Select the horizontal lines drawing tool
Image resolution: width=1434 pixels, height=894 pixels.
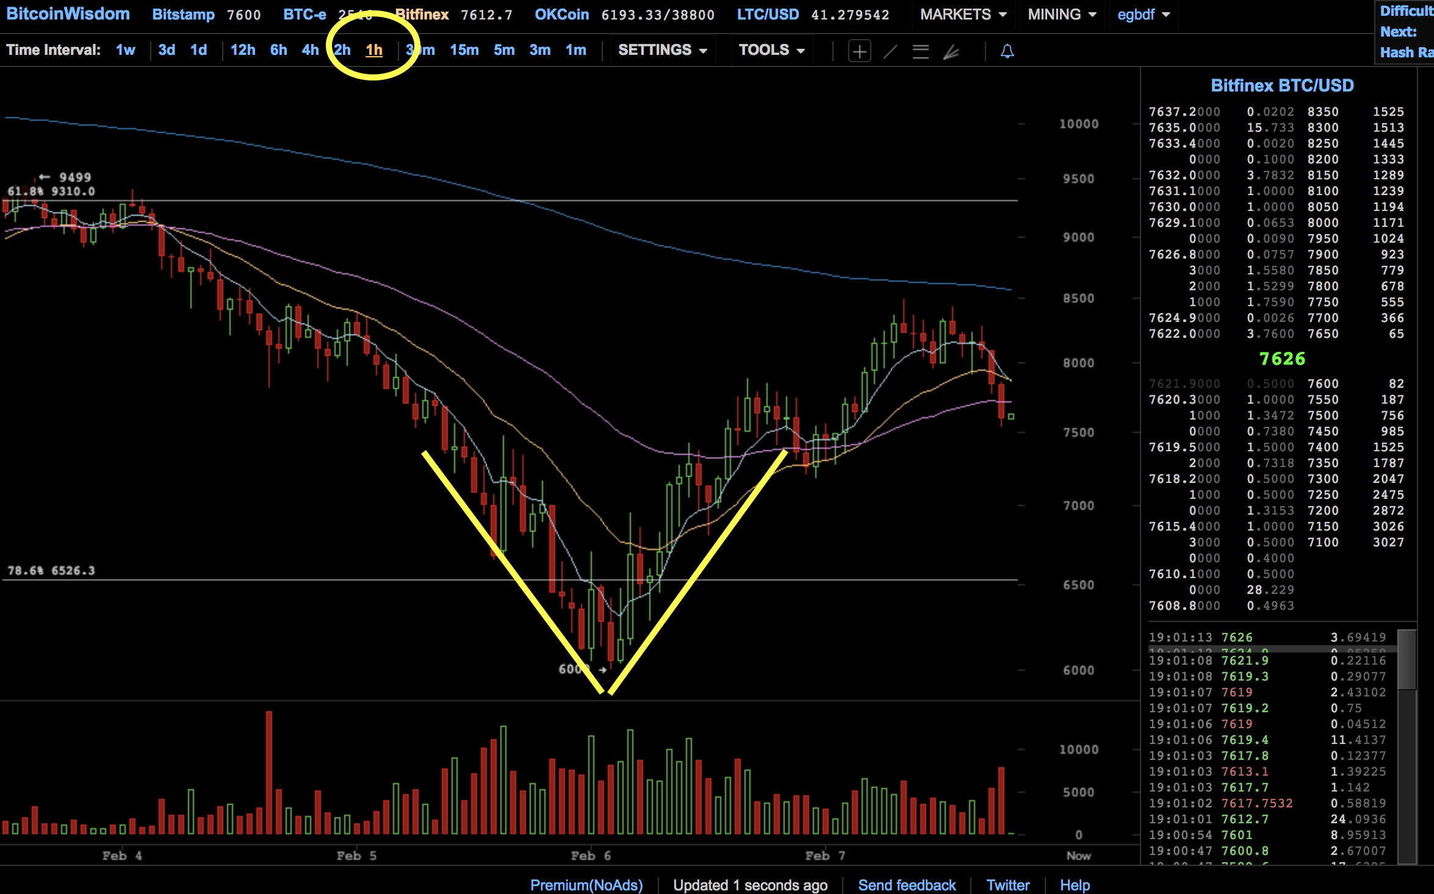[x=921, y=51]
